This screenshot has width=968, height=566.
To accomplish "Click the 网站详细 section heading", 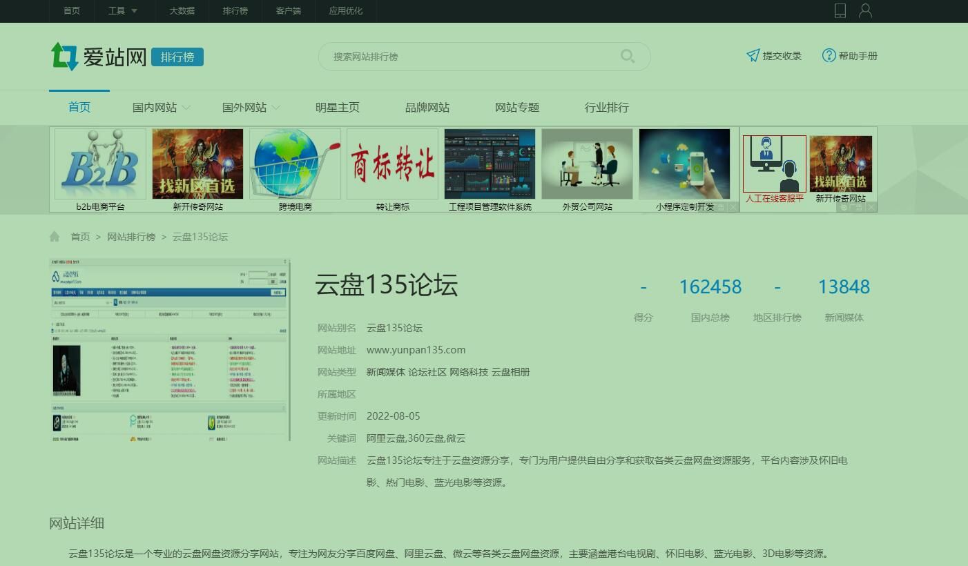I will (x=77, y=523).
